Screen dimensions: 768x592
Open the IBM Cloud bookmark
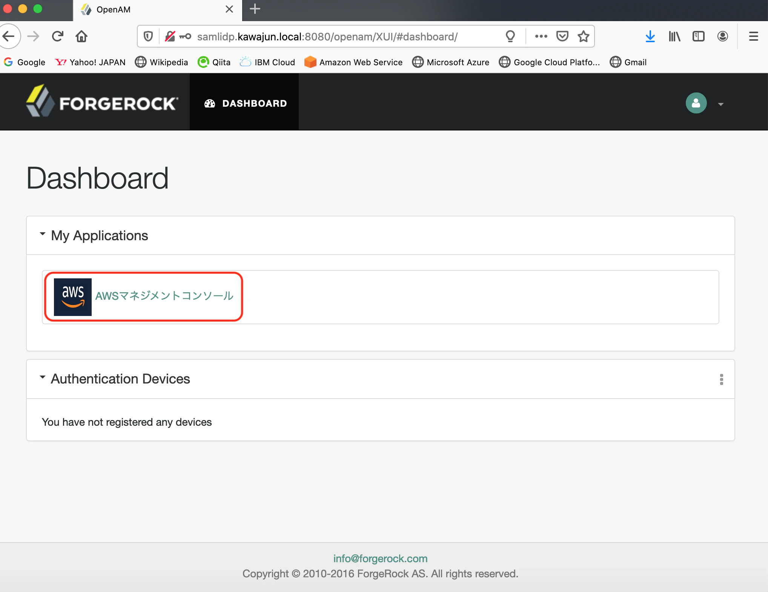(x=267, y=62)
